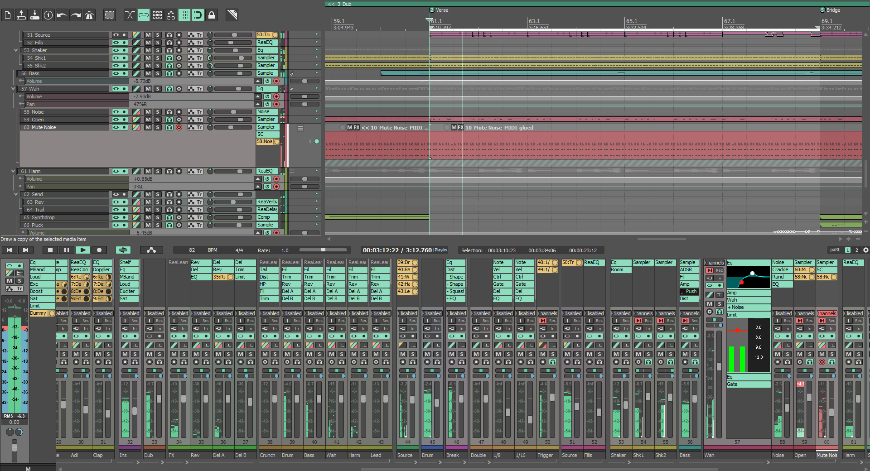Screen dimensions: 870x471
Task: Switch to screenset tab 1
Action: click(x=848, y=250)
